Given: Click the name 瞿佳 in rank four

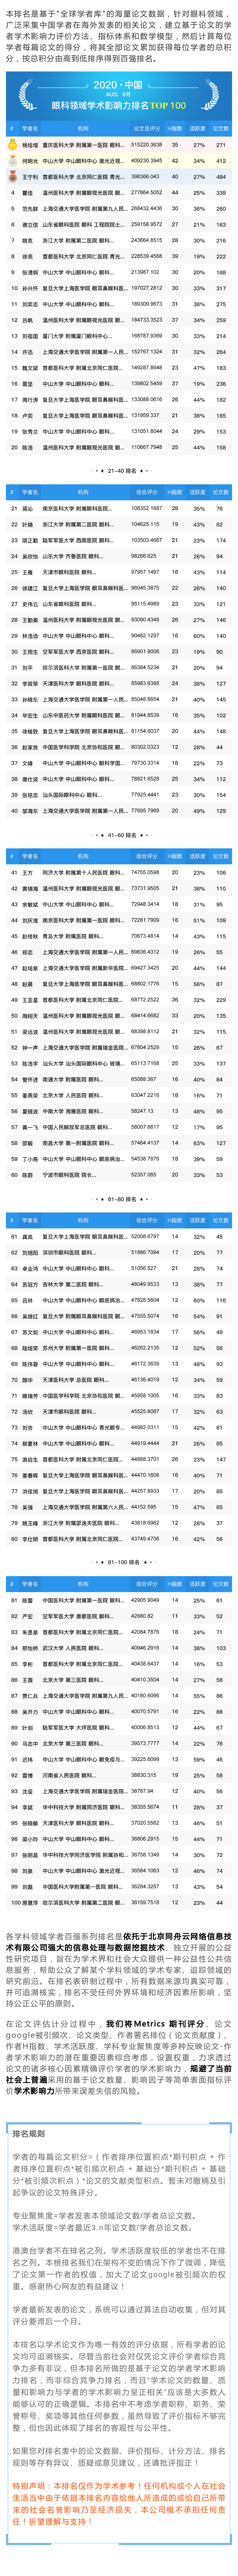Looking at the screenshot, I should pos(28,193).
